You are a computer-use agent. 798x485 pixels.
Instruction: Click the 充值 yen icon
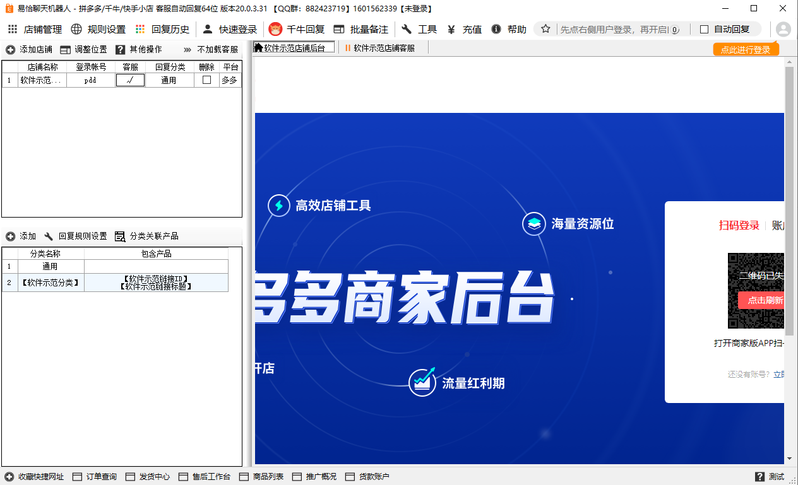click(451, 29)
